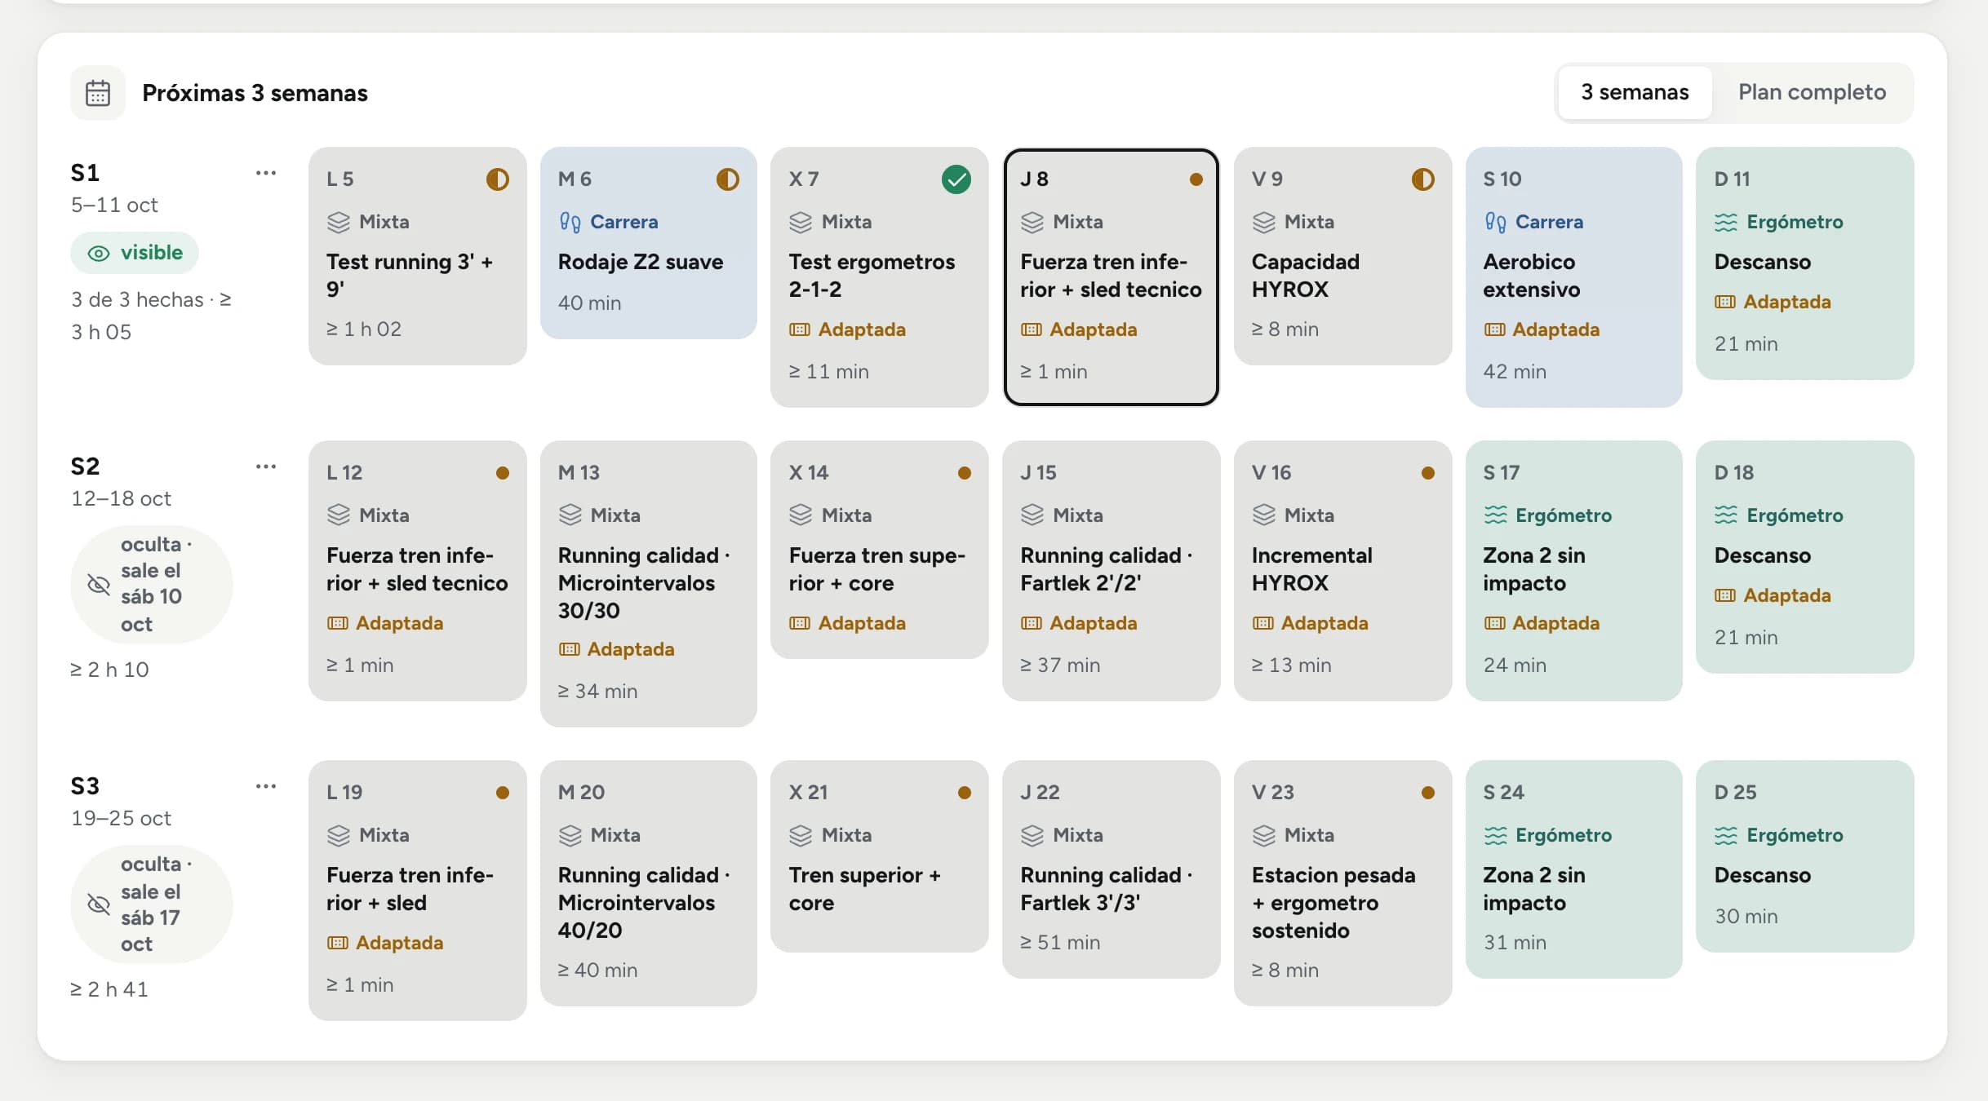Click the half-done status icon on L 5
The image size is (1988, 1101).
tap(498, 179)
